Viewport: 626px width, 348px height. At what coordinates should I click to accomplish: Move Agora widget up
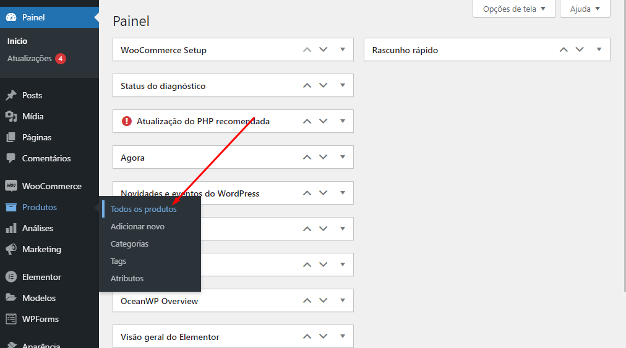[x=307, y=157]
